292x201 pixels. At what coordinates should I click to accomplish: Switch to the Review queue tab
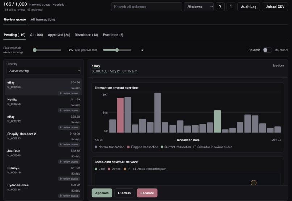coord(15,19)
